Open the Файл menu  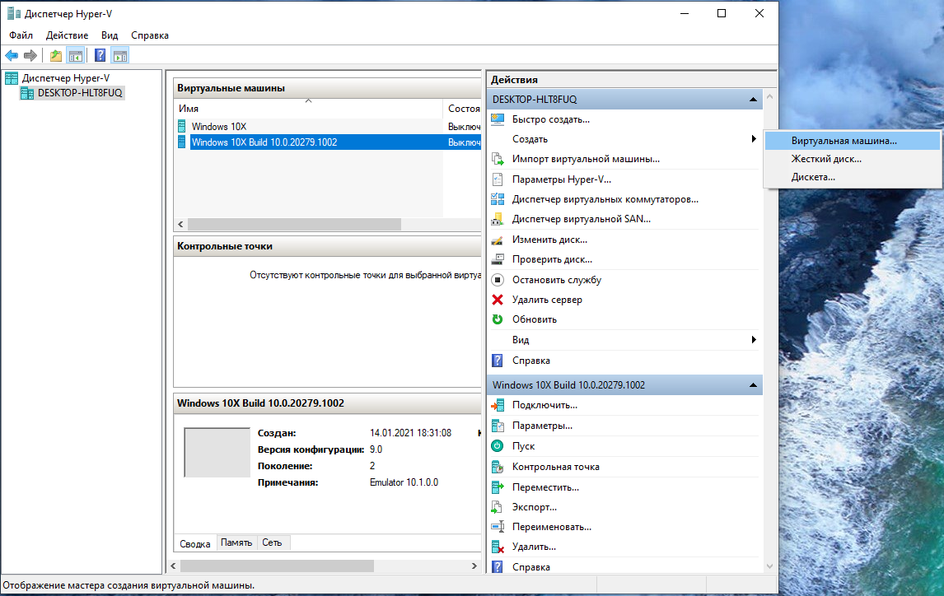pyautogui.click(x=21, y=35)
